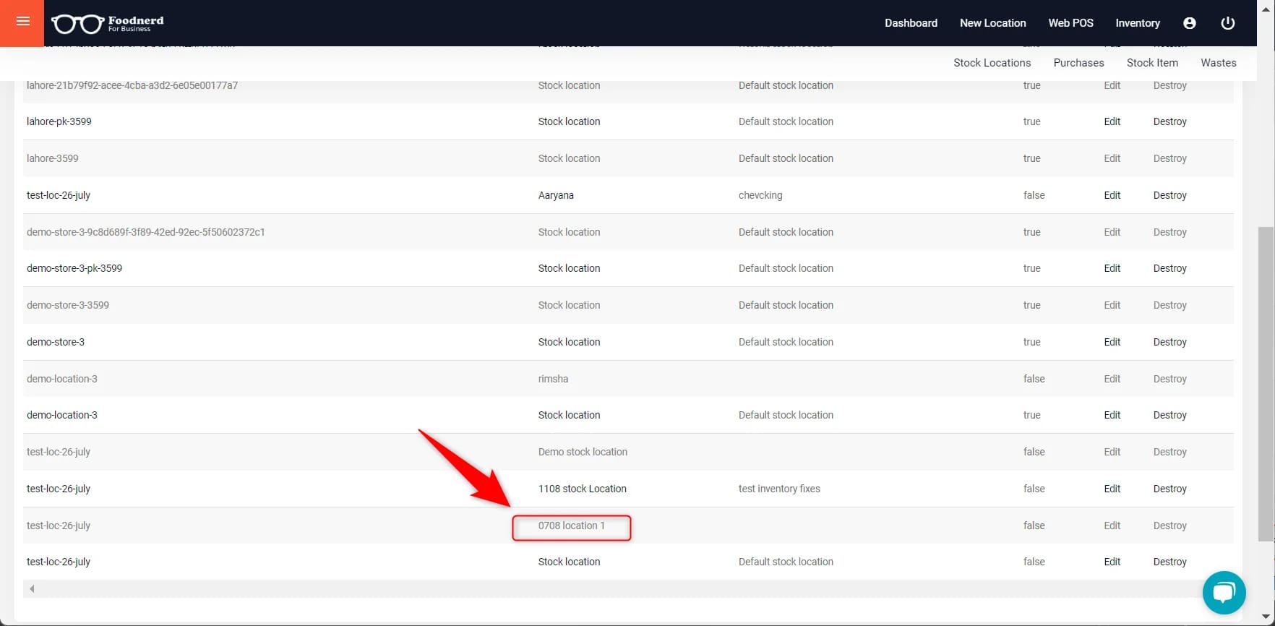Open the orange hamburger menu
The image size is (1275, 626).
(x=22, y=22)
